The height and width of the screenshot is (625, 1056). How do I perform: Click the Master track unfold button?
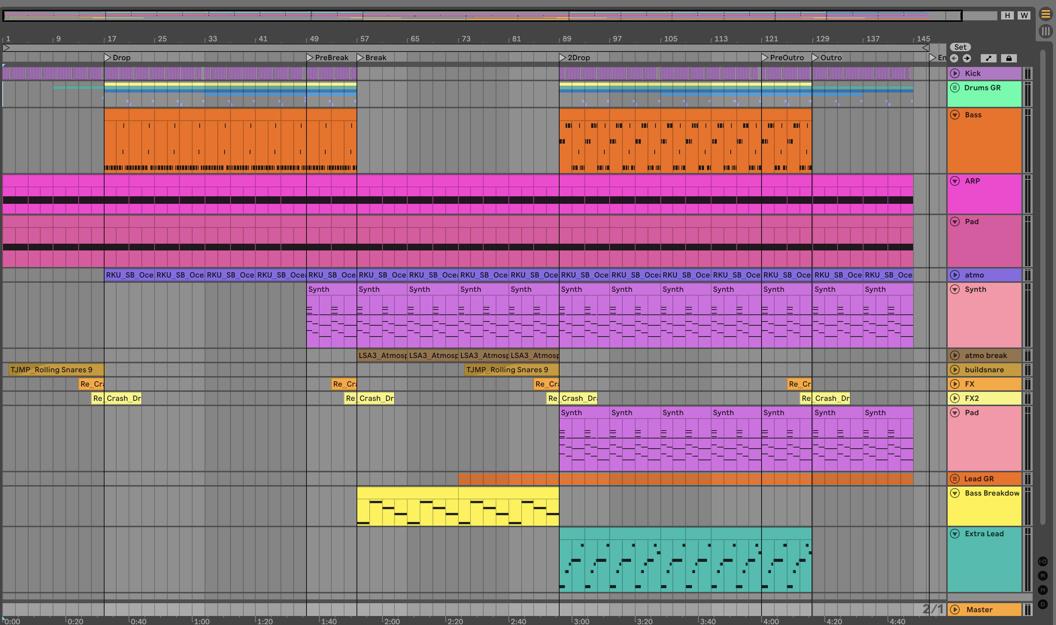[x=955, y=610]
